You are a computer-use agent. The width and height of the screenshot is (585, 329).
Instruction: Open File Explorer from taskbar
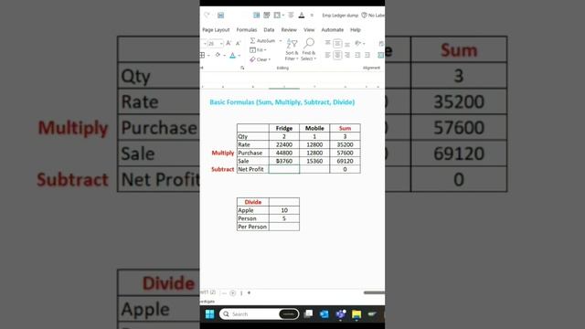[356, 314]
